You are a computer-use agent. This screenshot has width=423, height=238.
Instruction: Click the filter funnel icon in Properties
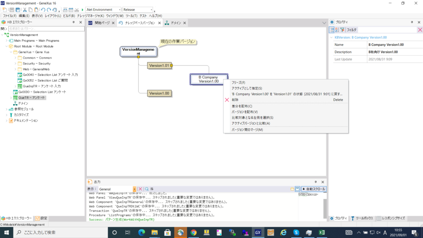point(342,30)
